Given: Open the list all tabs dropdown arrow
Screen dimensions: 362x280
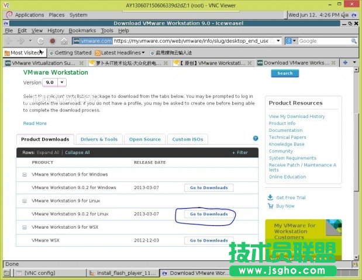Looking at the screenshot, I should point(354,62).
